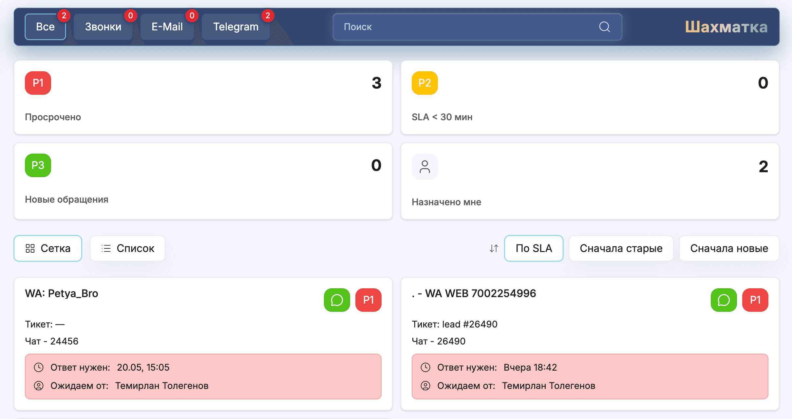Click P1 badge on WA WEB 7002254996 card
The height and width of the screenshot is (419, 792).
(755, 300)
